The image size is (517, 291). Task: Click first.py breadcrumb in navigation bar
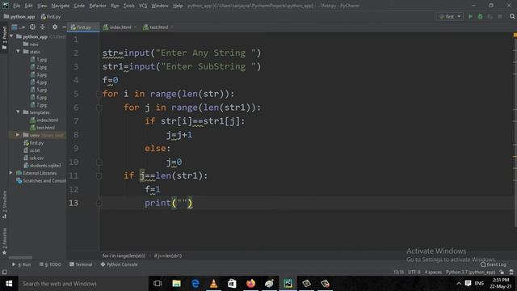tap(51, 16)
